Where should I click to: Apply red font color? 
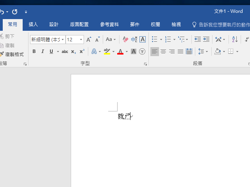[120, 51]
